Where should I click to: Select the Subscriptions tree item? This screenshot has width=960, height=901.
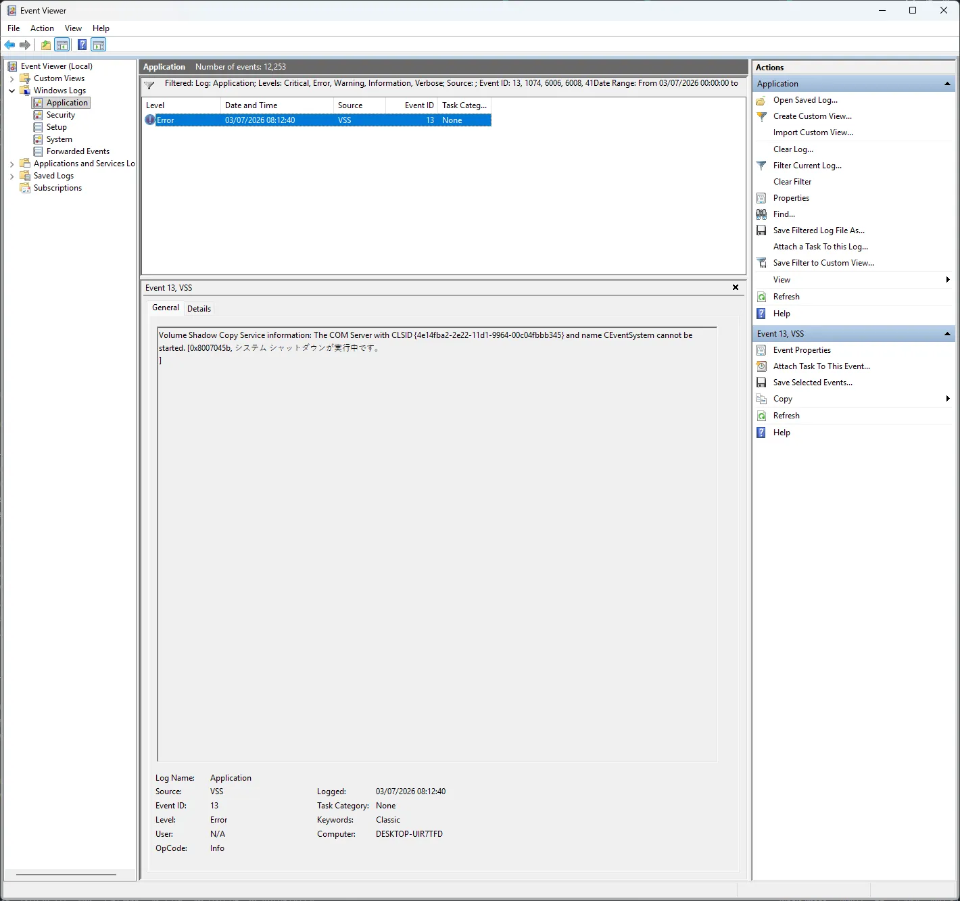point(57,188)
